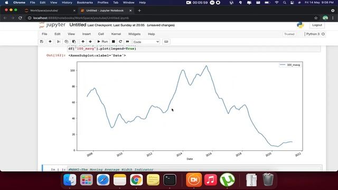The width and height of the screenshot is (338, 190).
Task: Restart the kernel with the circular arrow icon
Action: click(x=120, y=42)
